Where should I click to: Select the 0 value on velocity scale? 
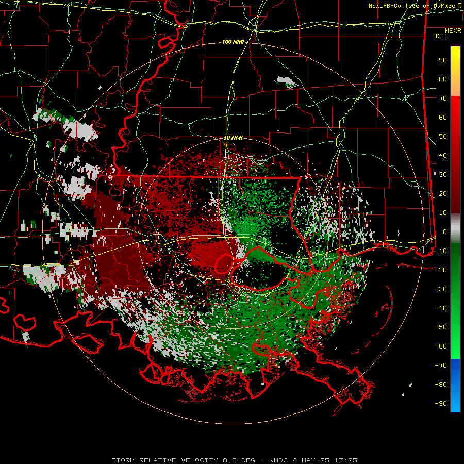click(445, 232)
